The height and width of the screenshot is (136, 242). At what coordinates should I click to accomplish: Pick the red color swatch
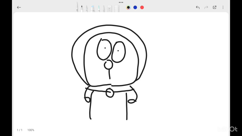142,7
